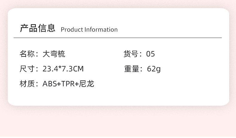The height and width of the screenshot is (138, 236).
Task: Click the 7.3CM width figure
Action: (73, 69)
